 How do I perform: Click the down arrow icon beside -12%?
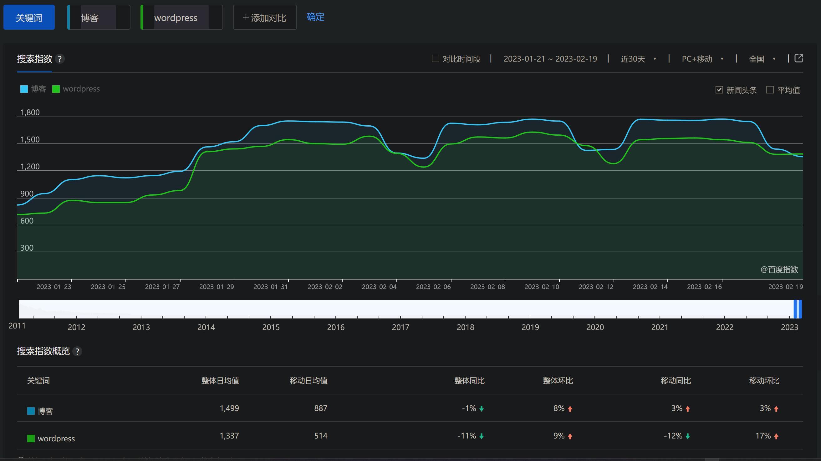[x=688, y=436]
